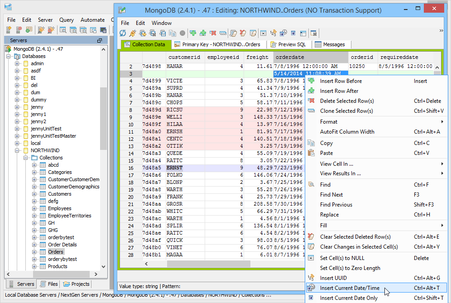Image resolution: width=451 pixels, height=303 pixels.
Task: Click the copy pages icon in editor toolbar
Action: (x=173, y=33)
